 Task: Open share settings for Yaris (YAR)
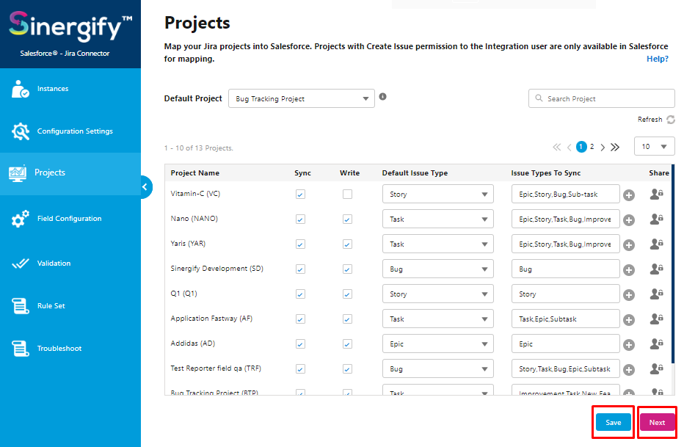[657, 244]
